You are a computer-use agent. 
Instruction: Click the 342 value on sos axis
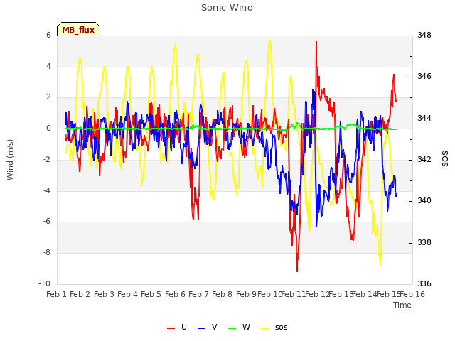pyautogui.click(x=424, y=159)
